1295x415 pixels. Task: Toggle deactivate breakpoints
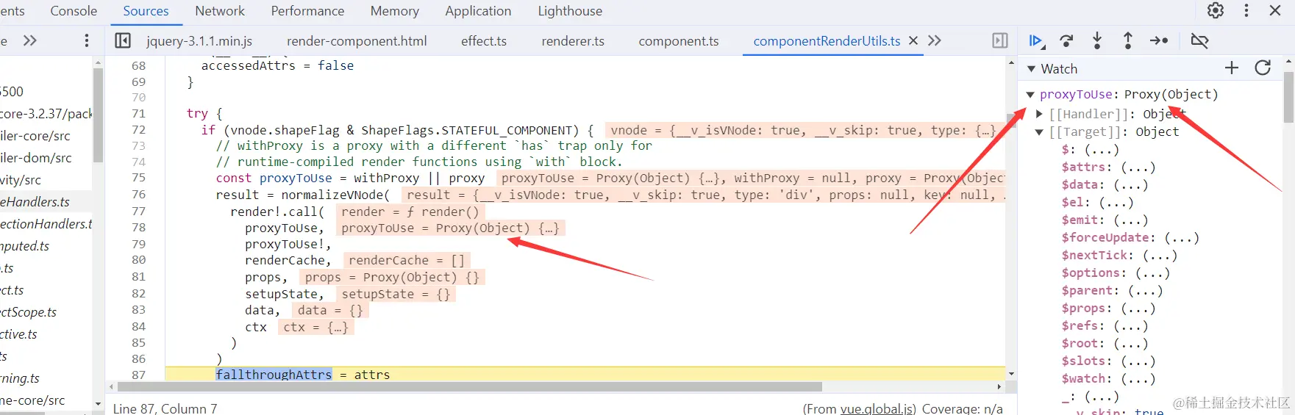pyautogui.click(x=1199, y=41)
